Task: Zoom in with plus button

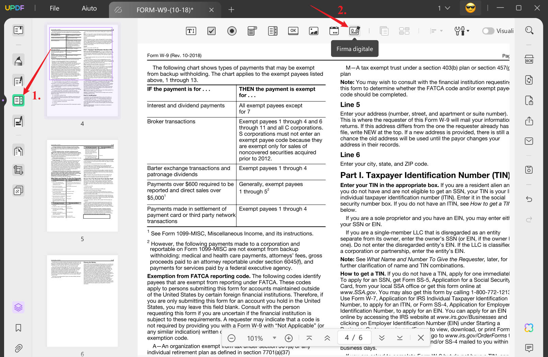Action: [x=289, y=338]
